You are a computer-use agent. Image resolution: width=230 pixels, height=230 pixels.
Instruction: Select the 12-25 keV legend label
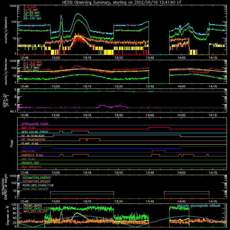coord(32,13)
